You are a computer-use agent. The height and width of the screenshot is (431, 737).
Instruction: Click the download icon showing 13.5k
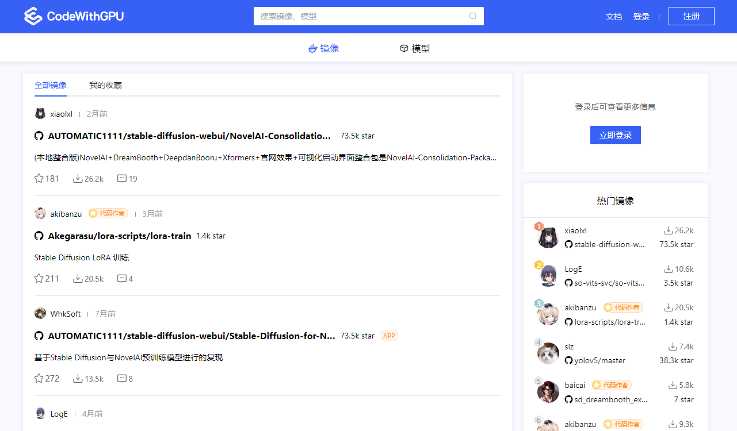78,379
